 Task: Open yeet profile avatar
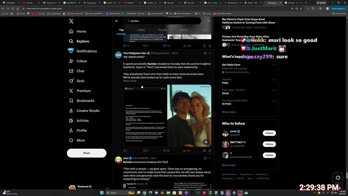pos(118,160)
